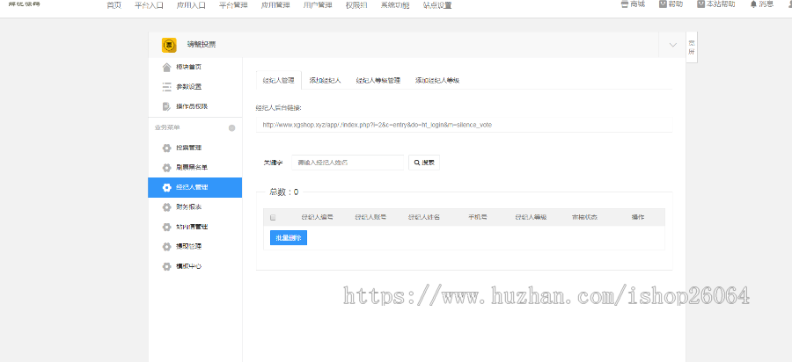The image size is (792, 362).
Task: Click the gear icon beside 模板中心
Action: coord(166,266)
